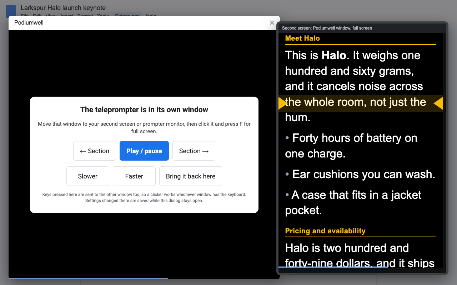
Task: Click the 'Keys pressed here are sent' note
Action: click(144, 197)
